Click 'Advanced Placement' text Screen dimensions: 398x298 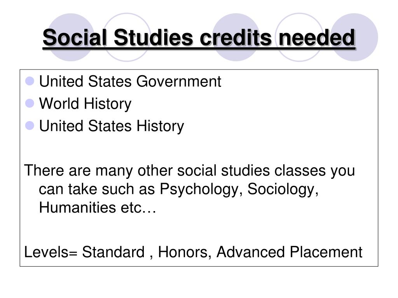point(289,252)
